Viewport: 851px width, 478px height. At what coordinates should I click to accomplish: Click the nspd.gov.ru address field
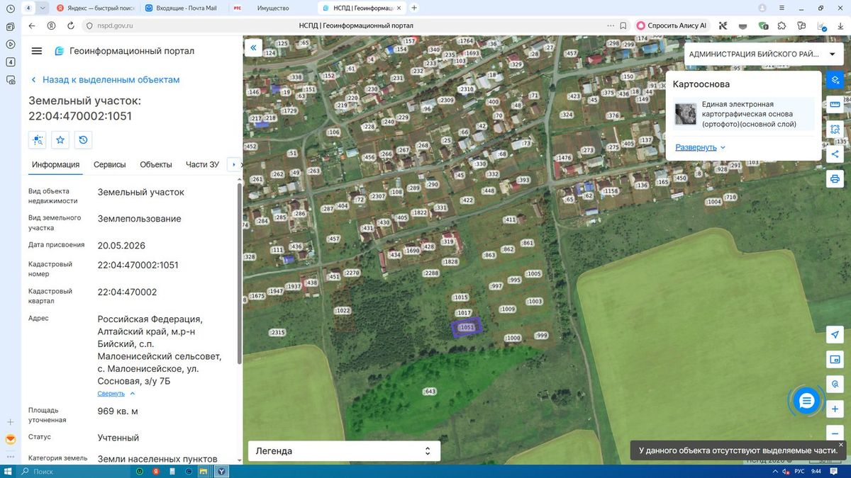[x=114, y=25]
